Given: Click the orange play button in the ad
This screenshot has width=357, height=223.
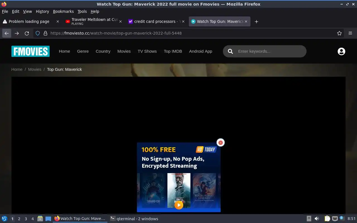Looking at the screenshot, I should pos(179,205).
